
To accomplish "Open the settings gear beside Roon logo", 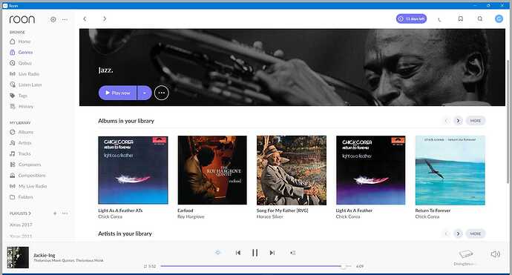I will (x=53, y=19).
